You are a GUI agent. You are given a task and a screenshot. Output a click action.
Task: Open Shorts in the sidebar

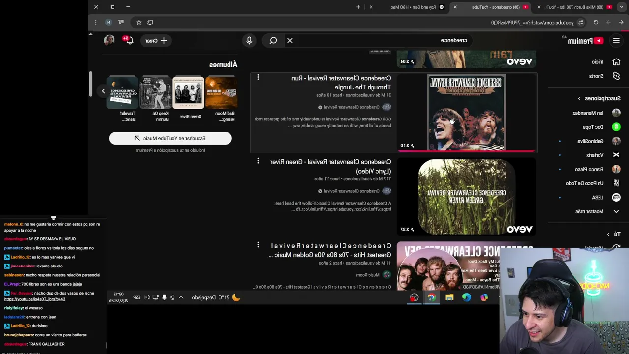(x=604, y=76)
